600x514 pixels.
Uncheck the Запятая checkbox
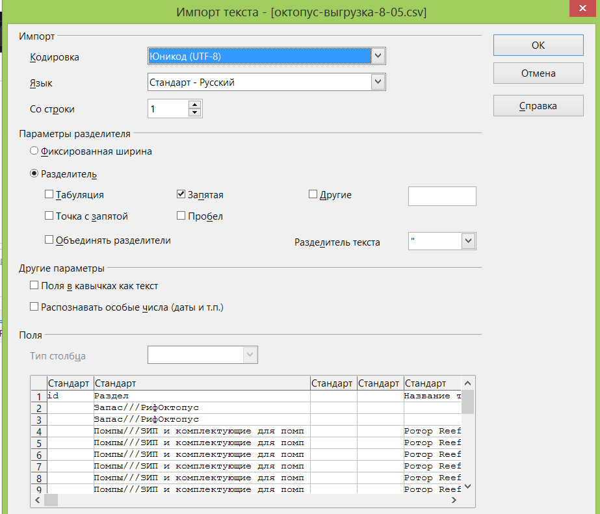(181, 194)
